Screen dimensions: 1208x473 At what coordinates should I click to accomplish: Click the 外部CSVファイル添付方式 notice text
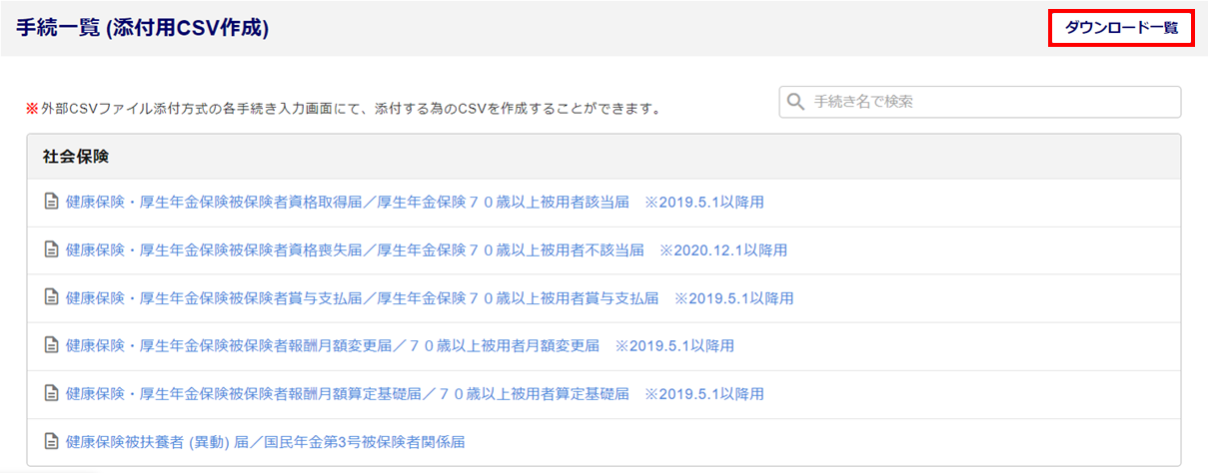[345, 108]
